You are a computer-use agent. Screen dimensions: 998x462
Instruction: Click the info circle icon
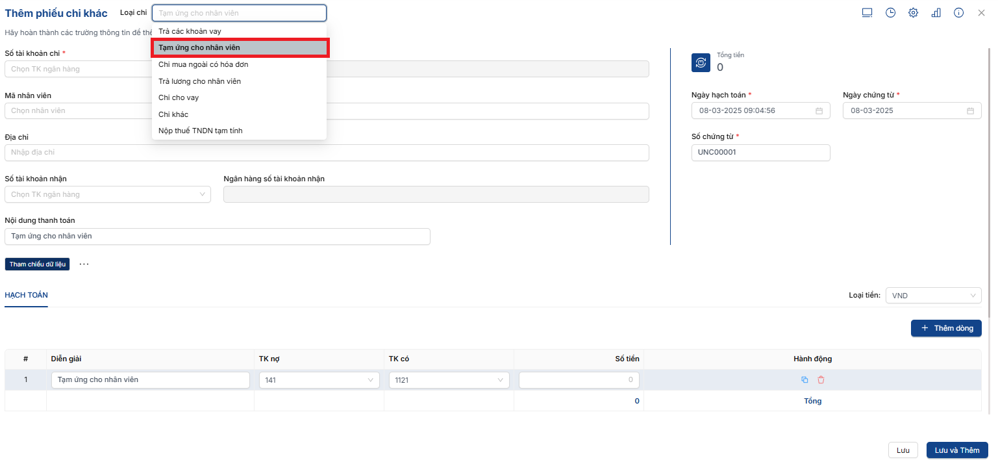point(958,13)
